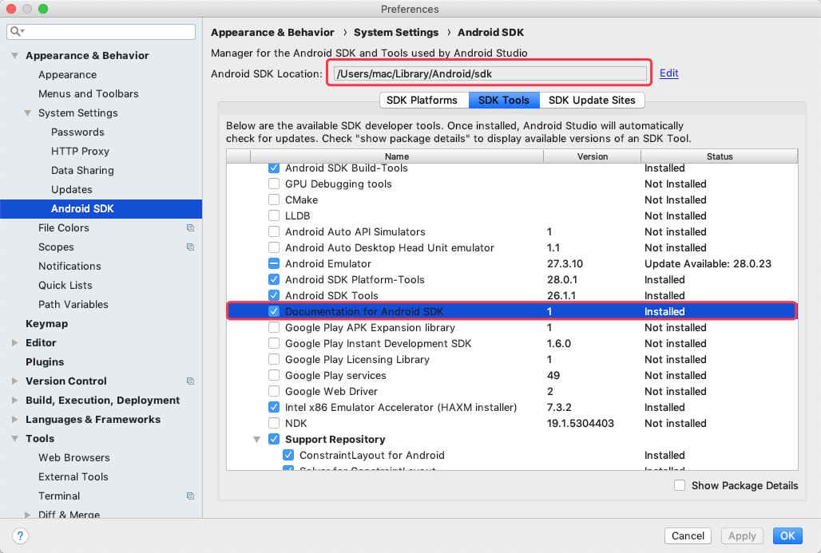Sort by the Version column header
Screen dimensions: 821x553
pos(592,156)
